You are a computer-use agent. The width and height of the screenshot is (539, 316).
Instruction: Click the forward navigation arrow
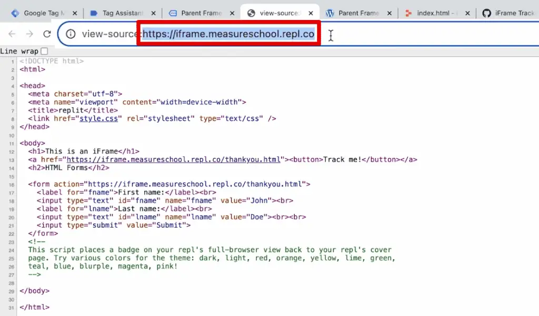coord(29,33)
